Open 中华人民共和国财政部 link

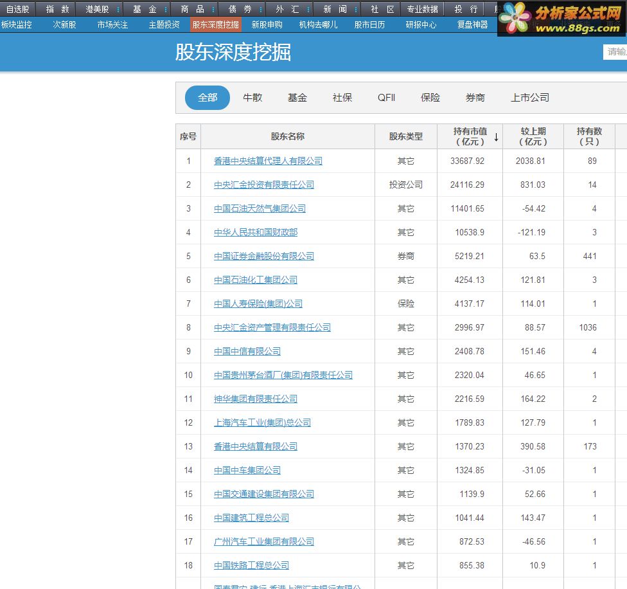click(x=256, y=233)
